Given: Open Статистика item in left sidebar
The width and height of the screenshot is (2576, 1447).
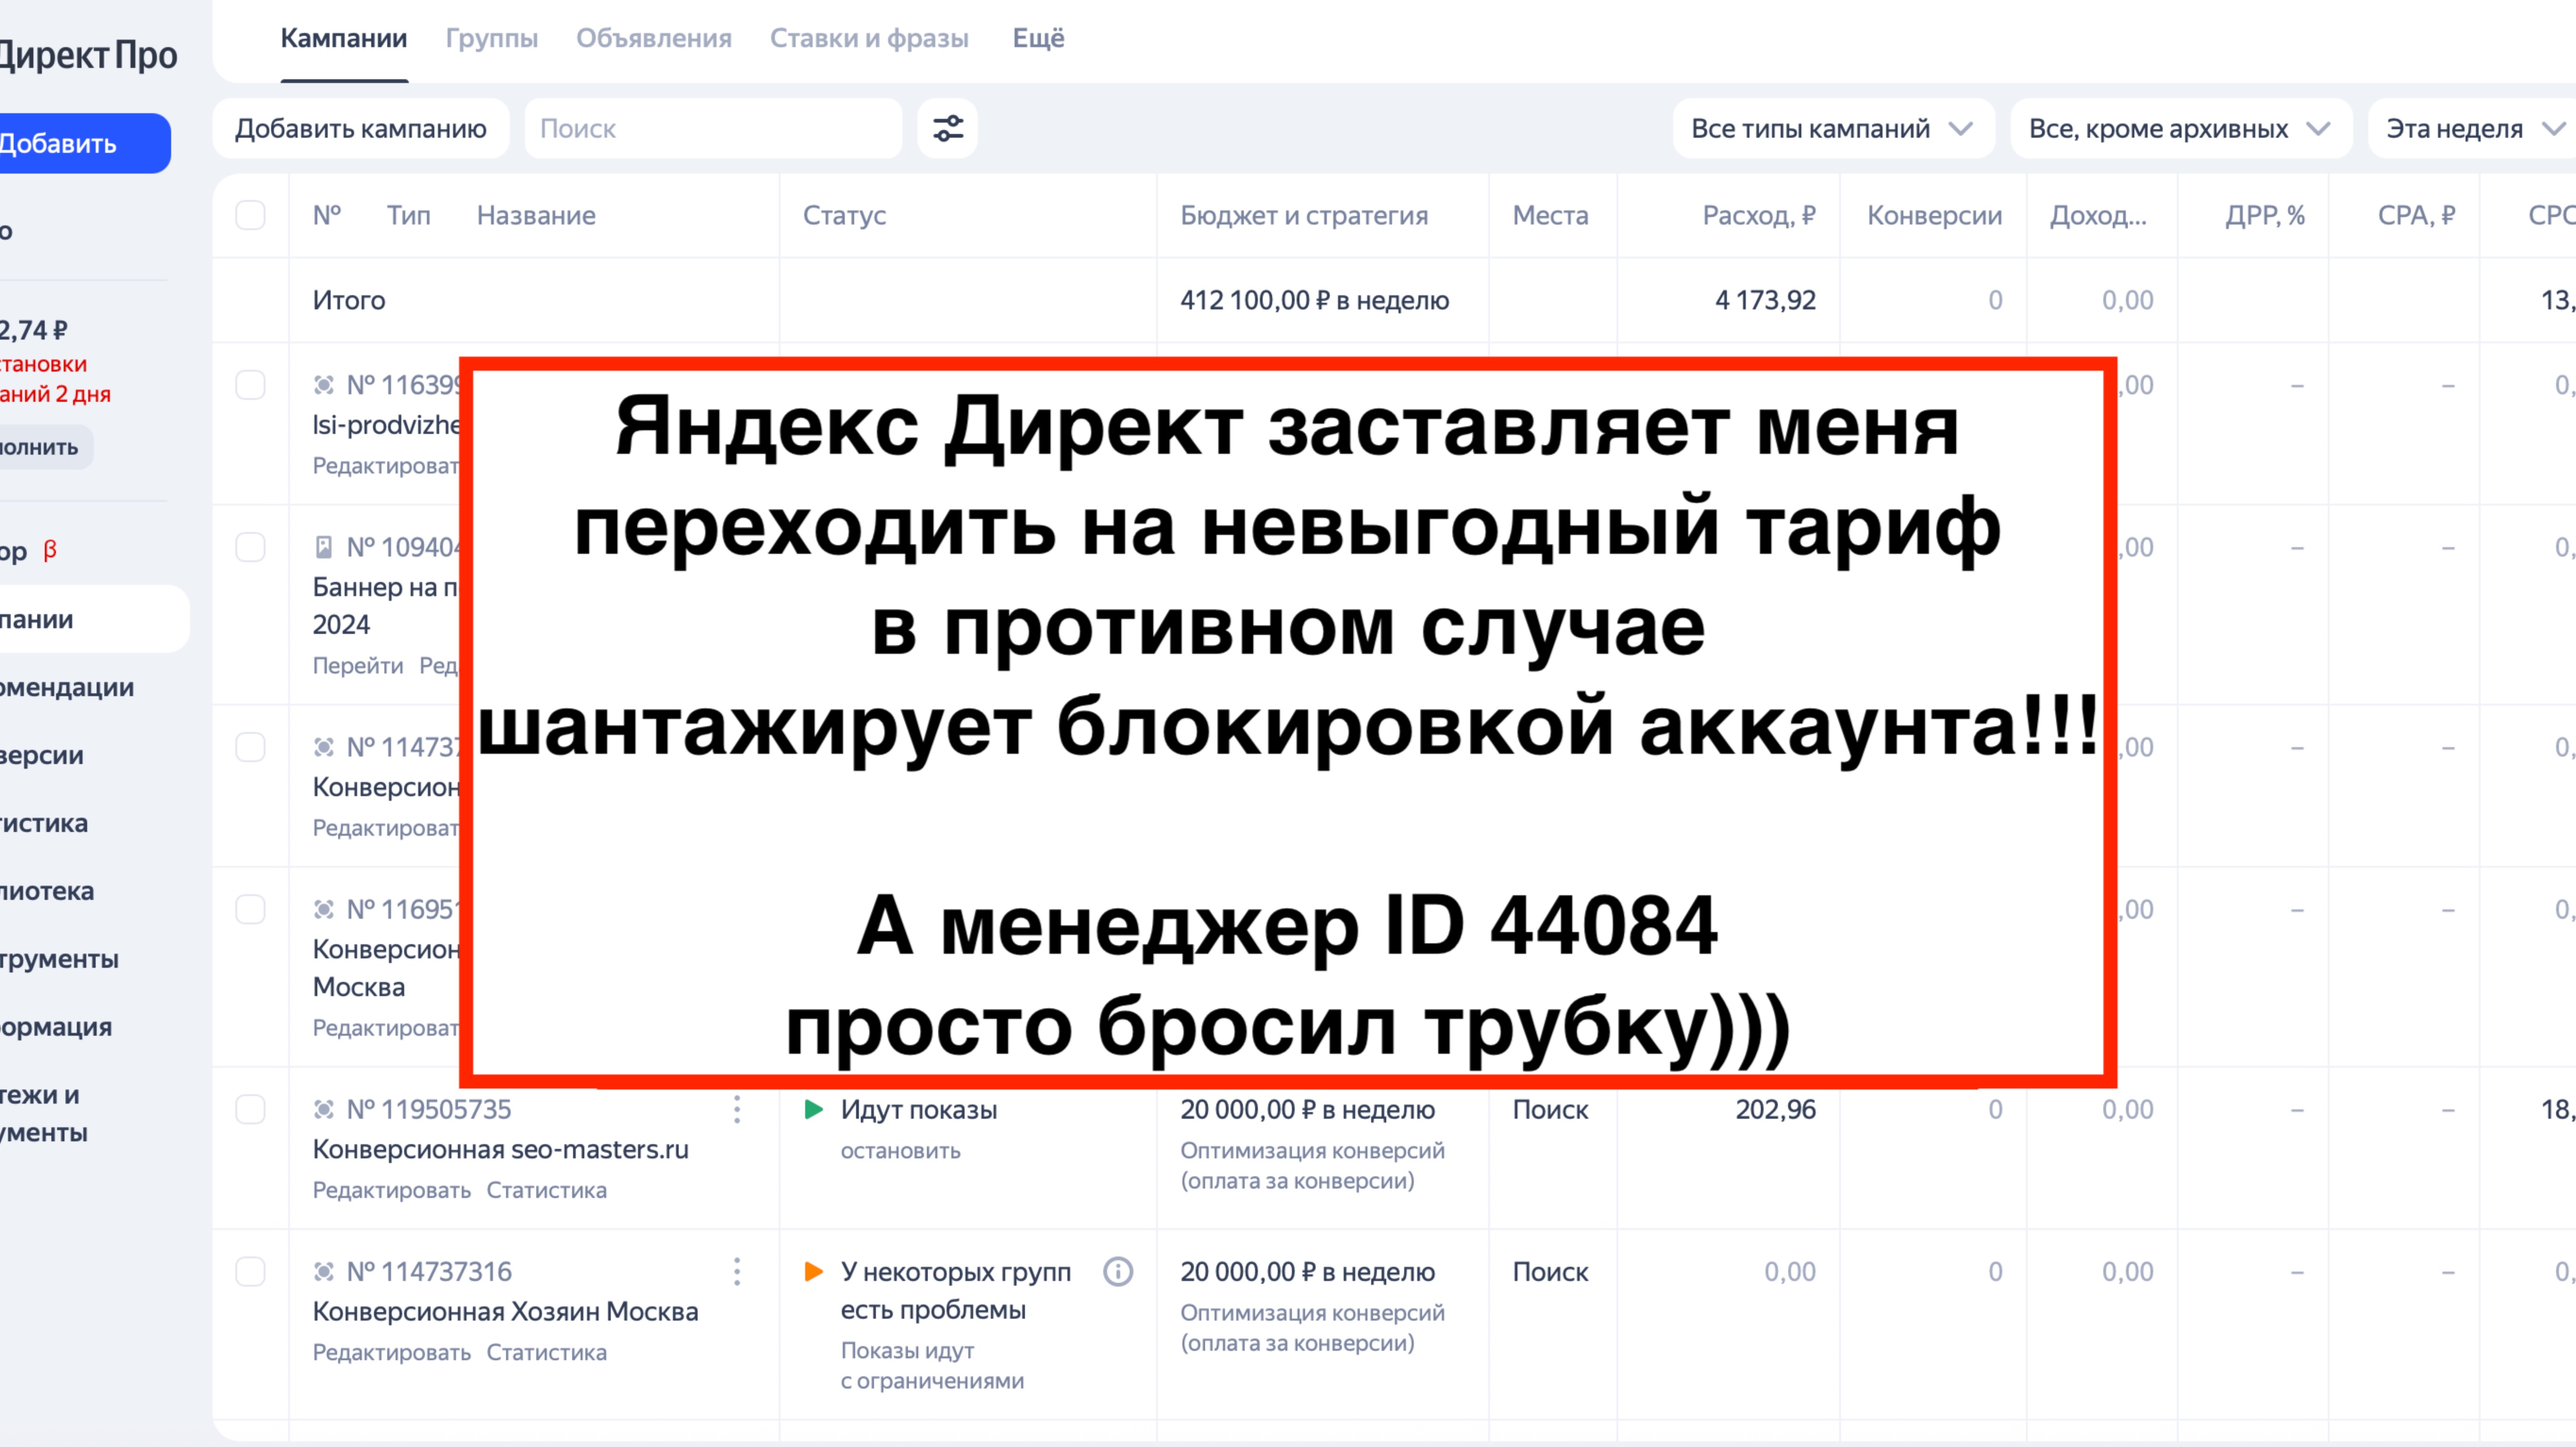Looking at the screenshot, I should pos(44,823).
